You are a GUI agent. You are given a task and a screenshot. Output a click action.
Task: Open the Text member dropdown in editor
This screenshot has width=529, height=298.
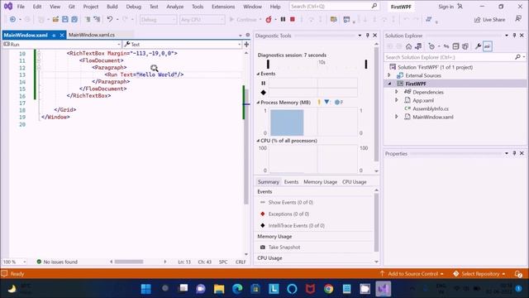182,44
